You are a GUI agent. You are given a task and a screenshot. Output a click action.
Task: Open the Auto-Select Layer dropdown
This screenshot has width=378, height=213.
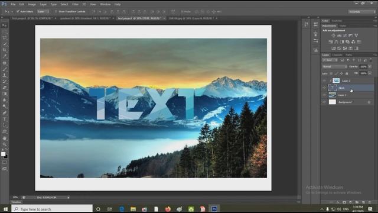43,11
